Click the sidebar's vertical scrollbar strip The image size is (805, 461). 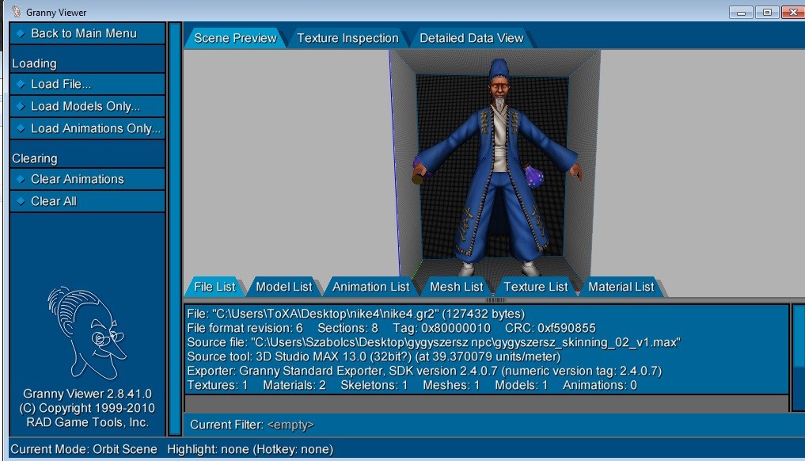coord(175,229)
